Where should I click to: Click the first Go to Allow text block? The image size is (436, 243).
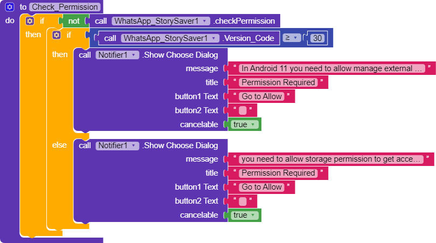(x=261, y=96)
